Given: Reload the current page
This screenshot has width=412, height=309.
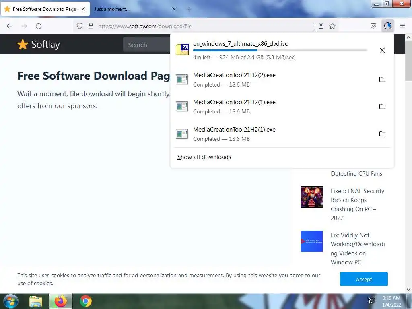Looking at the screenshot, I should [39, 26].
